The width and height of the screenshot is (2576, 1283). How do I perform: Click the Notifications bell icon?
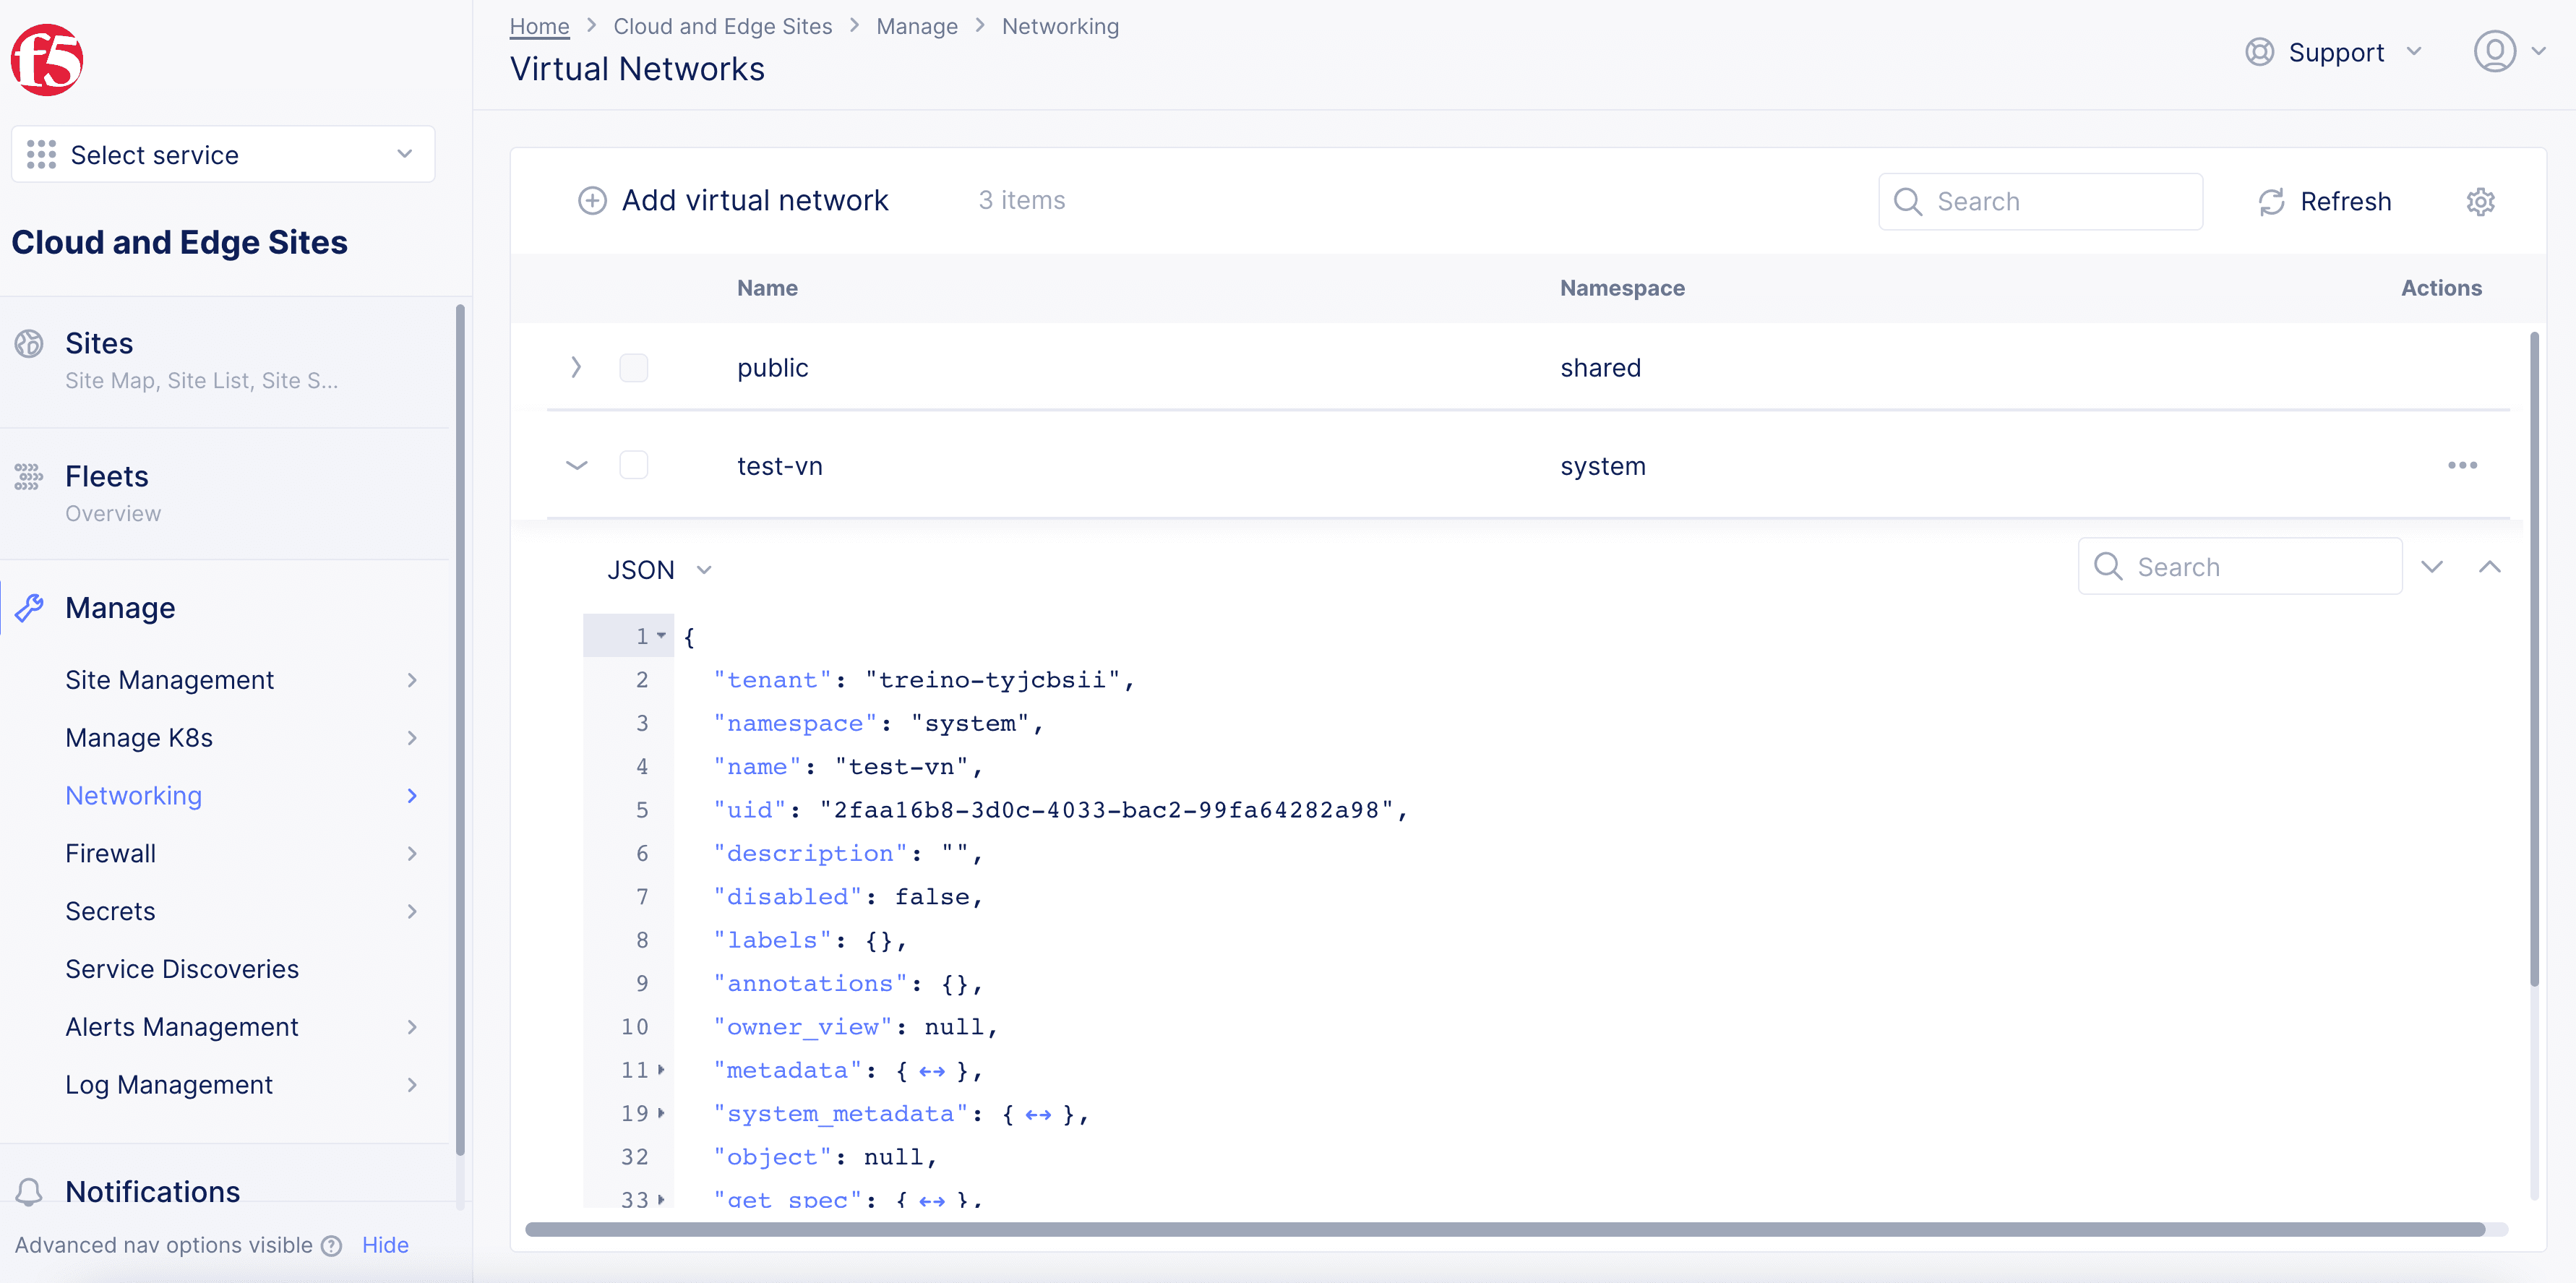tap(28, 1191)
